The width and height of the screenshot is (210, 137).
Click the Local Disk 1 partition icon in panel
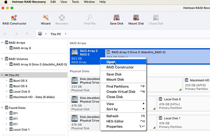pos(160,118)
